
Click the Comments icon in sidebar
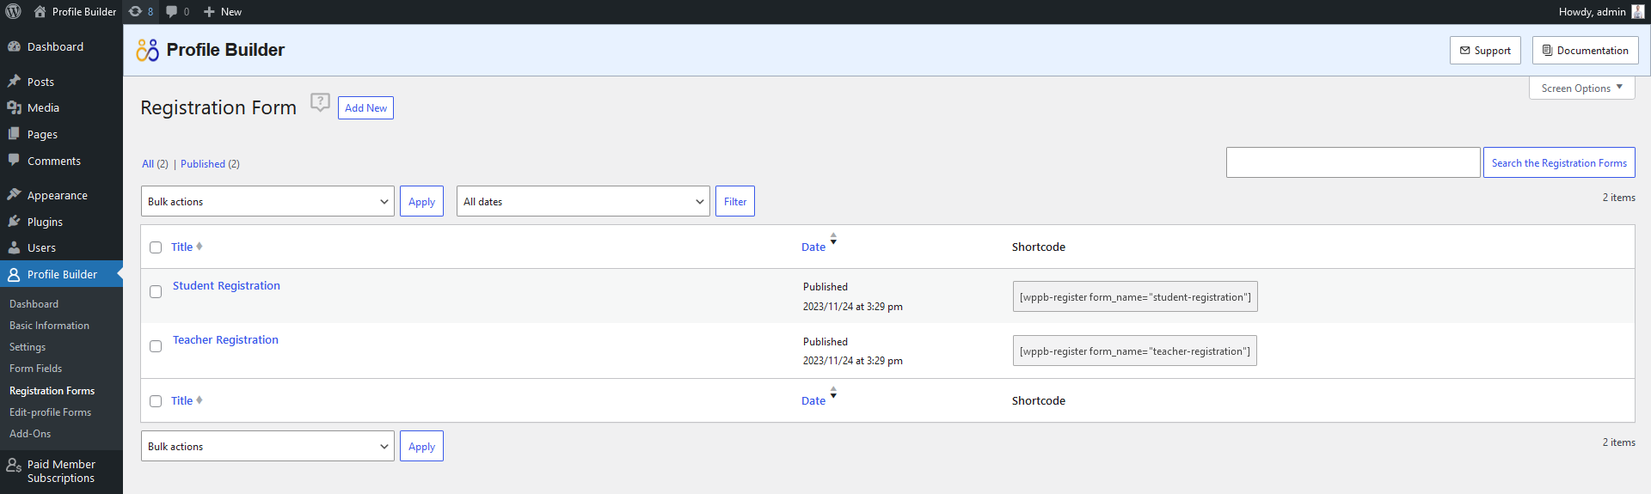[x=14, y=161]
